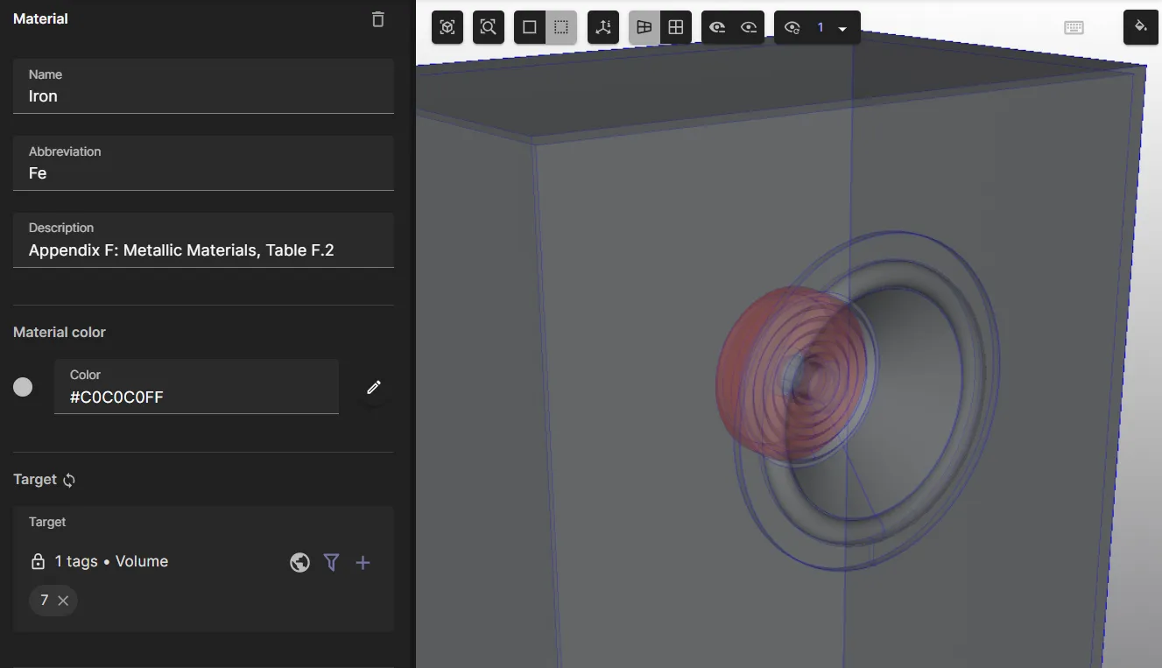Switch to dashed box selection mode

(x=561, y=27)
